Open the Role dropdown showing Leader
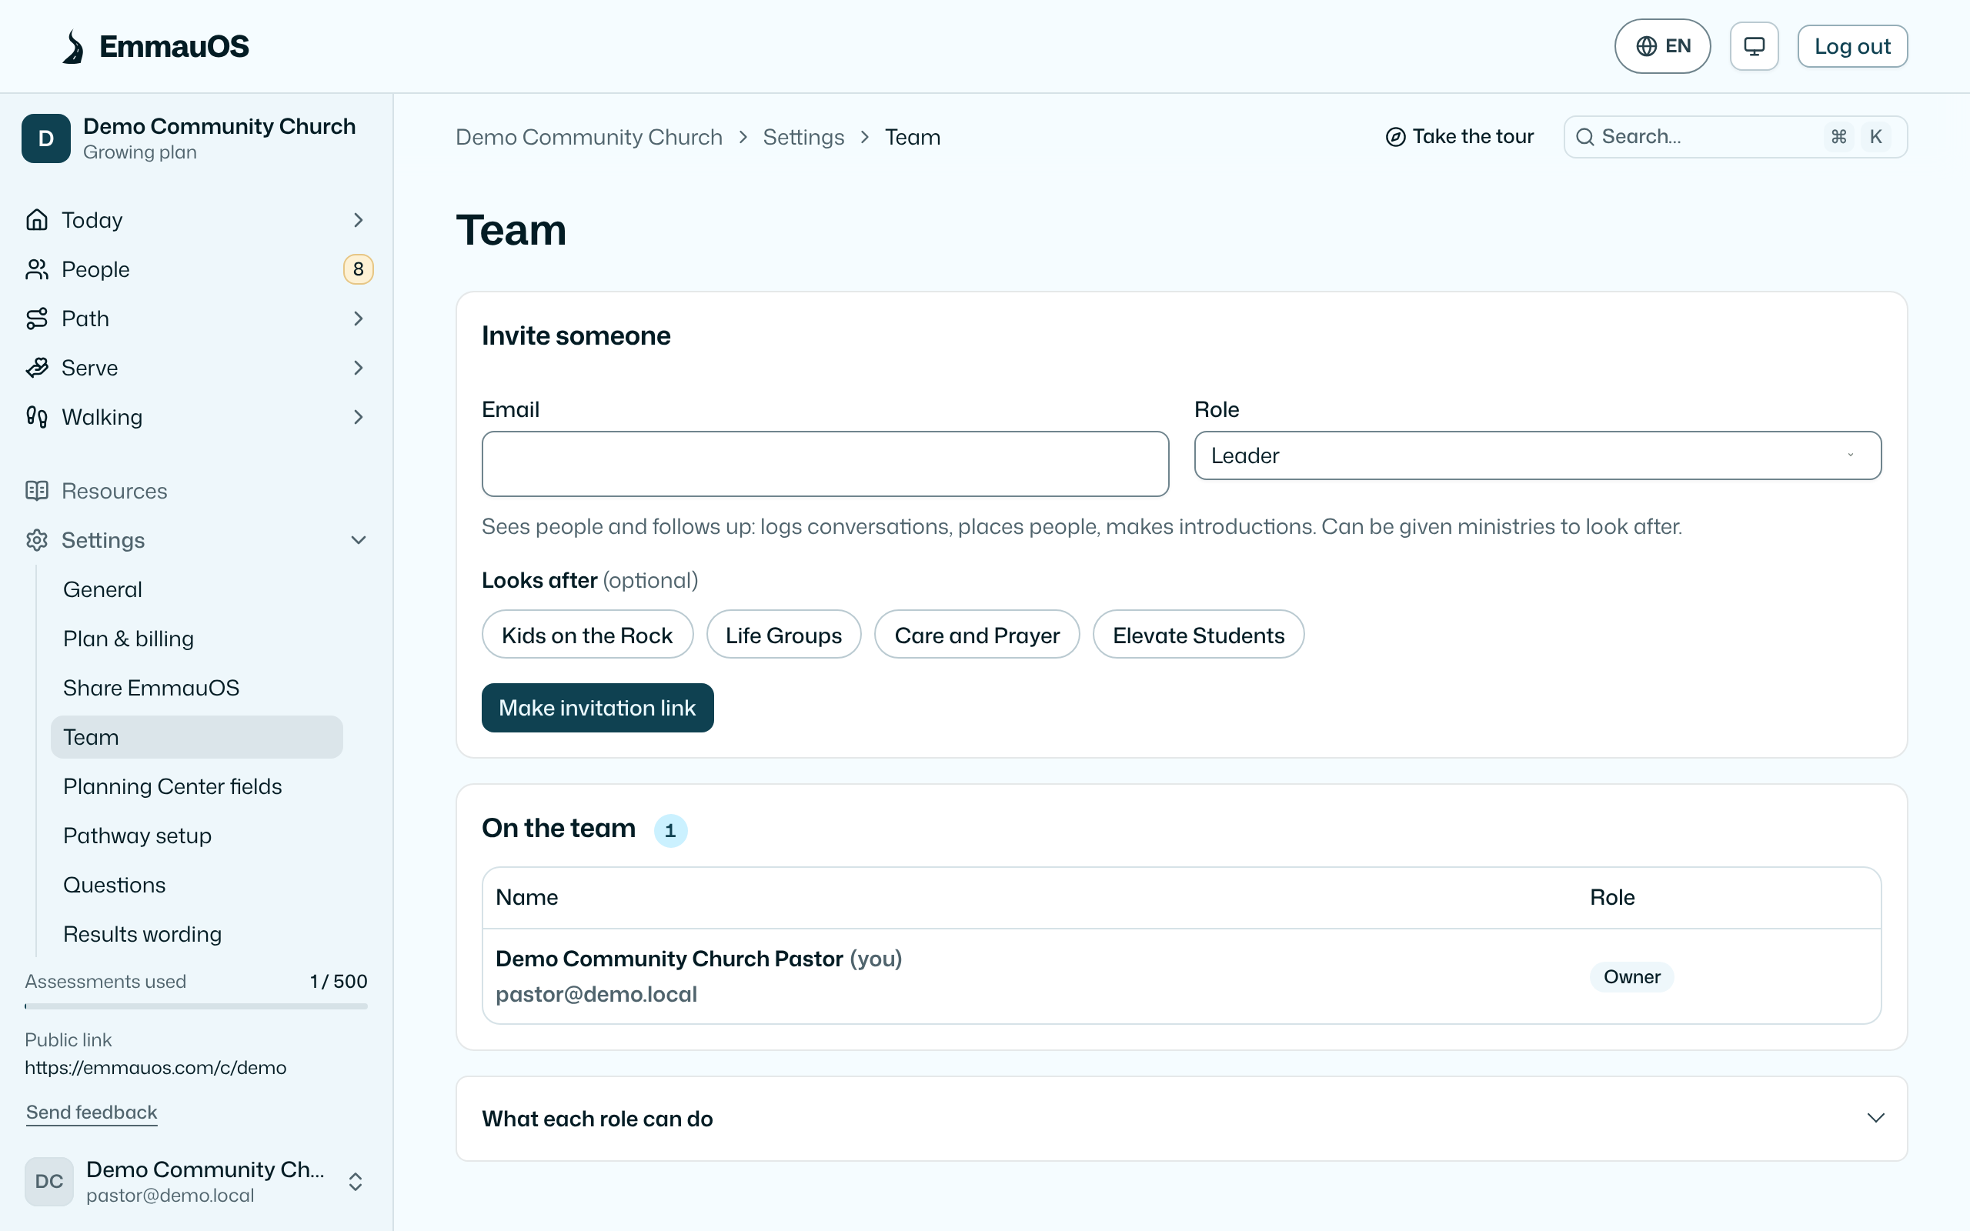 pos(1538,455)
